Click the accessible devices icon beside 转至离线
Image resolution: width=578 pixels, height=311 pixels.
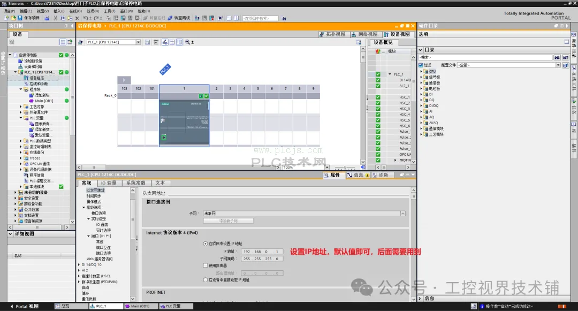pyautogui.click(x=197, y=18)
